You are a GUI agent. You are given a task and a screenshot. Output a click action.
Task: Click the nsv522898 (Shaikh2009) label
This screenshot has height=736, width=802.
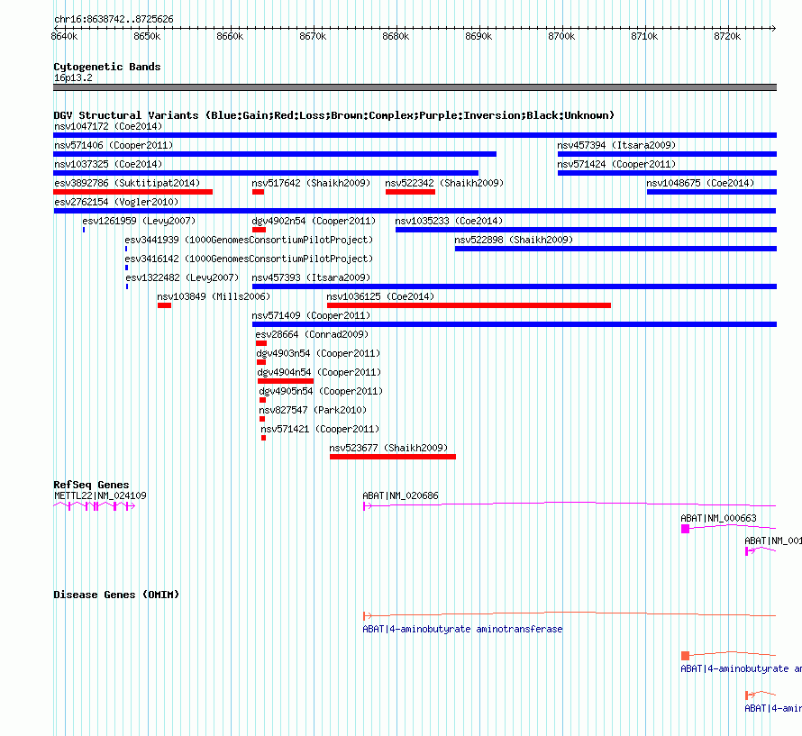click(x=514, y=240)
